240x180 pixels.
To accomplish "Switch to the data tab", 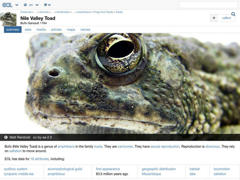I will pos(28,30).
